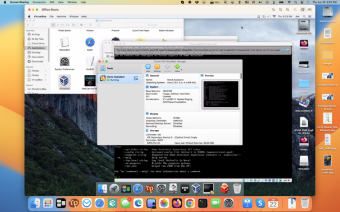Click the binoculars icon in the Screen Sharing toolbar
This screenshot has width=340, height=212.
point(310,10)
